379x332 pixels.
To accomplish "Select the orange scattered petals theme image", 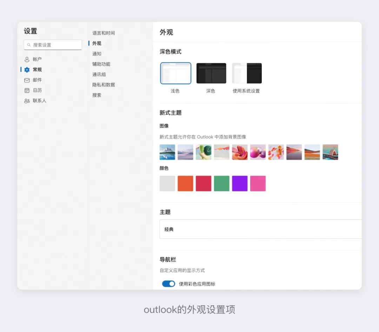I will click(276, 152).
